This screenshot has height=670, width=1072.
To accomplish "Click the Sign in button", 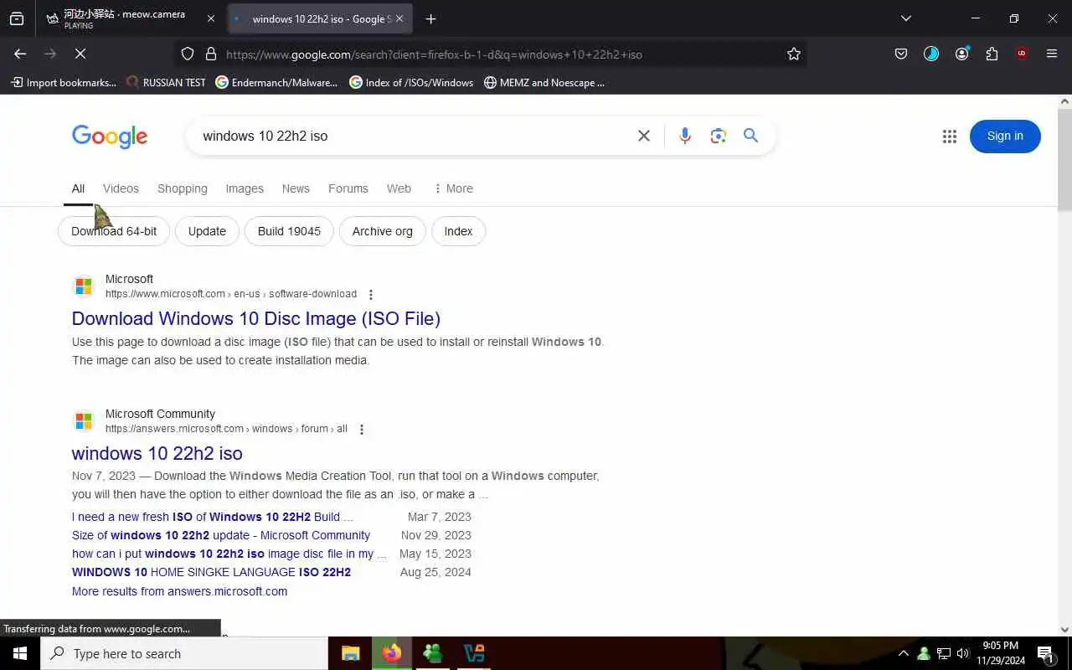I will coord(1005,137).
